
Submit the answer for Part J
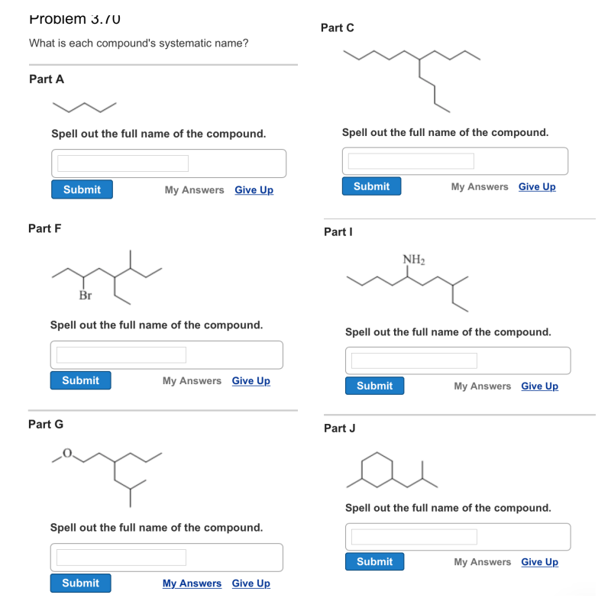[x=374, y=561]
